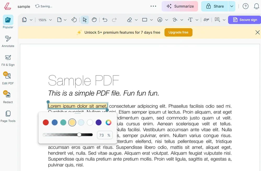The image size is (261, 171).
Task: Click the Summarize button
Action: [180, 6]
